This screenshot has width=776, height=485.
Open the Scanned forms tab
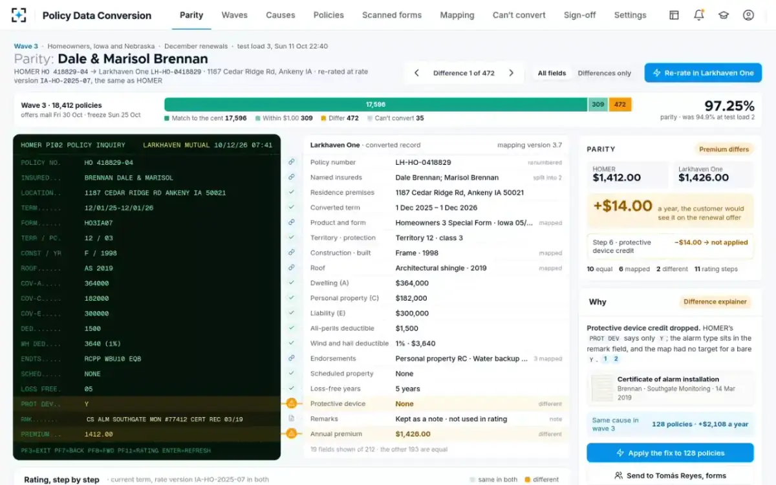coord(392,15)
